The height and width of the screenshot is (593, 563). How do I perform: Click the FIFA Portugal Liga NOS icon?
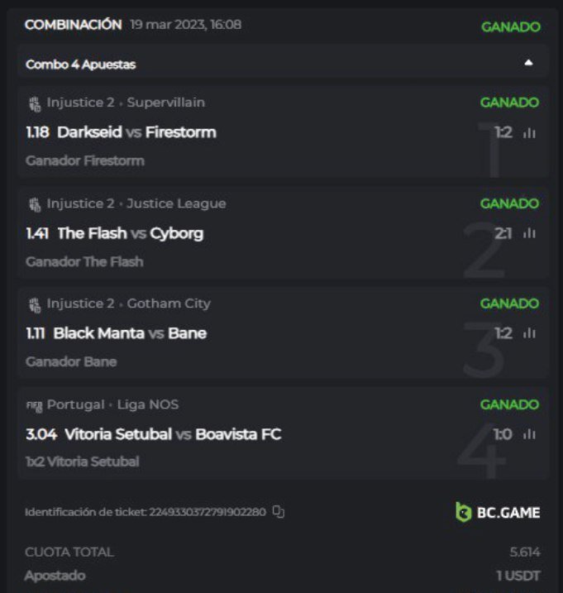point(35,405)
